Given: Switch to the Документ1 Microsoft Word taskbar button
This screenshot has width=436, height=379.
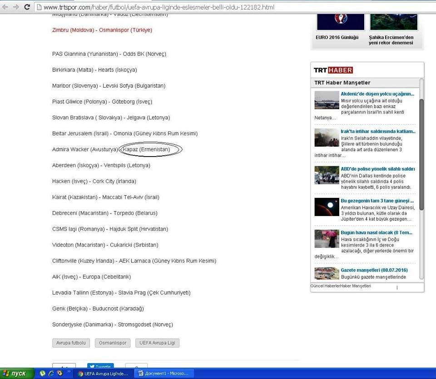Looking at the screenshot, I should click(164, 374).
